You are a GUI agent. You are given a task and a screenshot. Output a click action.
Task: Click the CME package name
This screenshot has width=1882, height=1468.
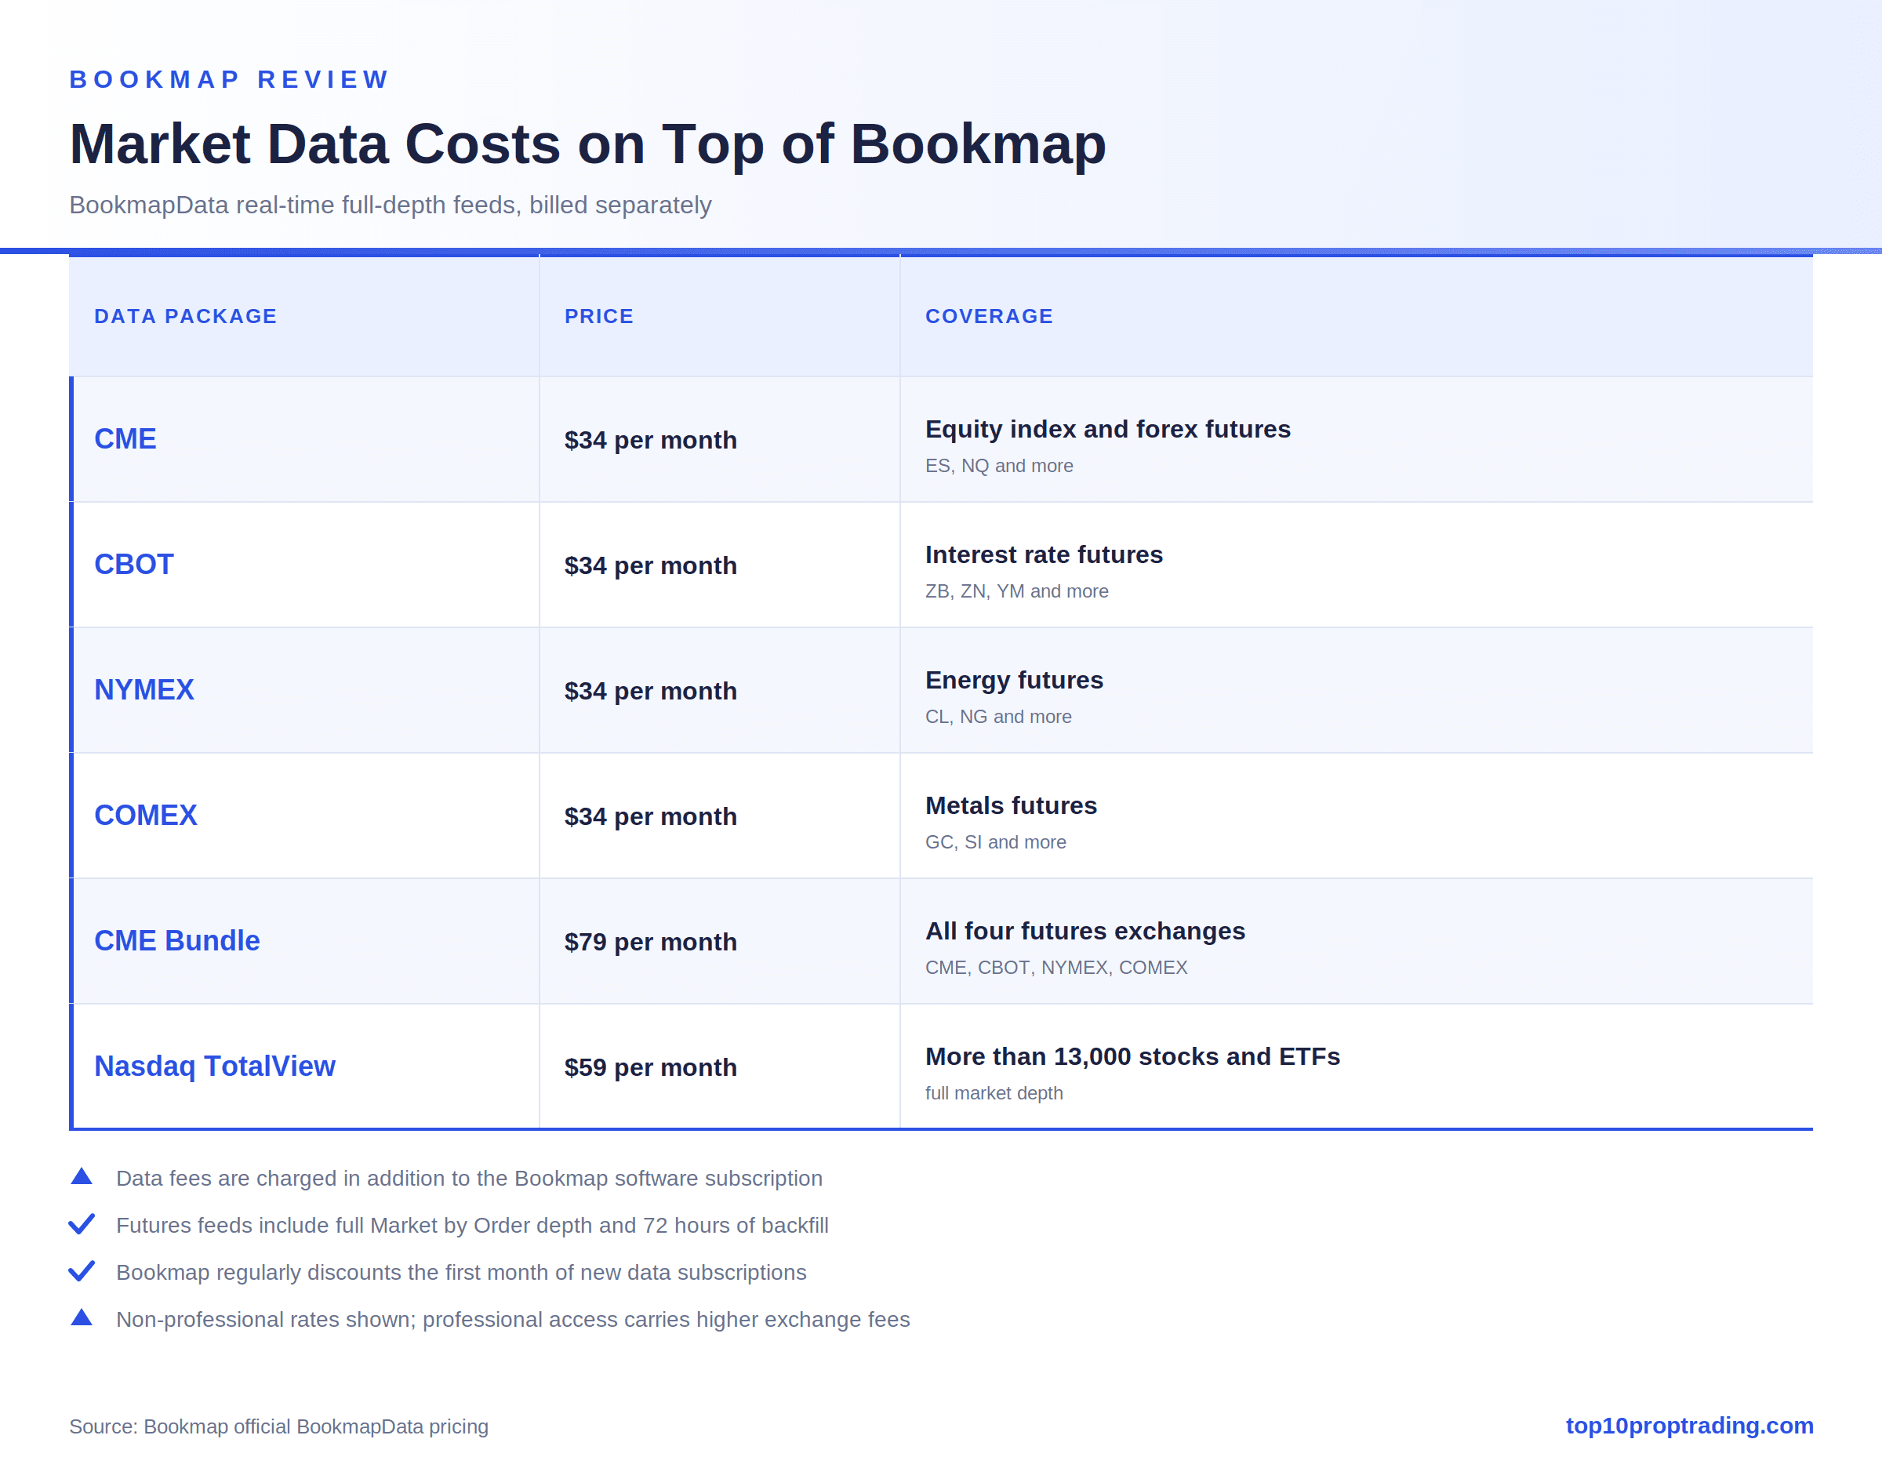(125, 438)
